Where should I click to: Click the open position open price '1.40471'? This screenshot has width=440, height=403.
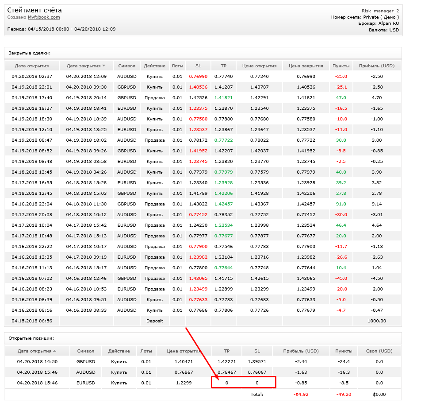tap(184, 362)
